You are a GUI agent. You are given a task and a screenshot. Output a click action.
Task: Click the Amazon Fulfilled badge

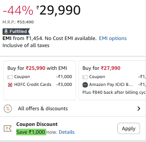[16, 31]
